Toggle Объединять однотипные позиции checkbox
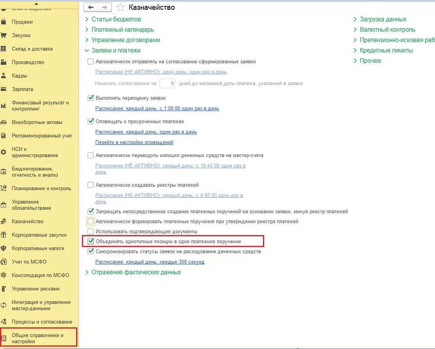The image size is (435, 349). 91,241
